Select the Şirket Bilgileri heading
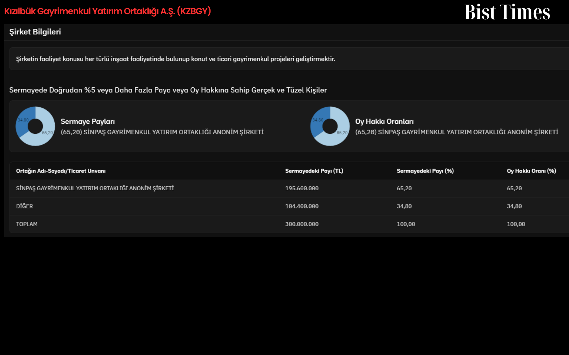 point(35,32)
